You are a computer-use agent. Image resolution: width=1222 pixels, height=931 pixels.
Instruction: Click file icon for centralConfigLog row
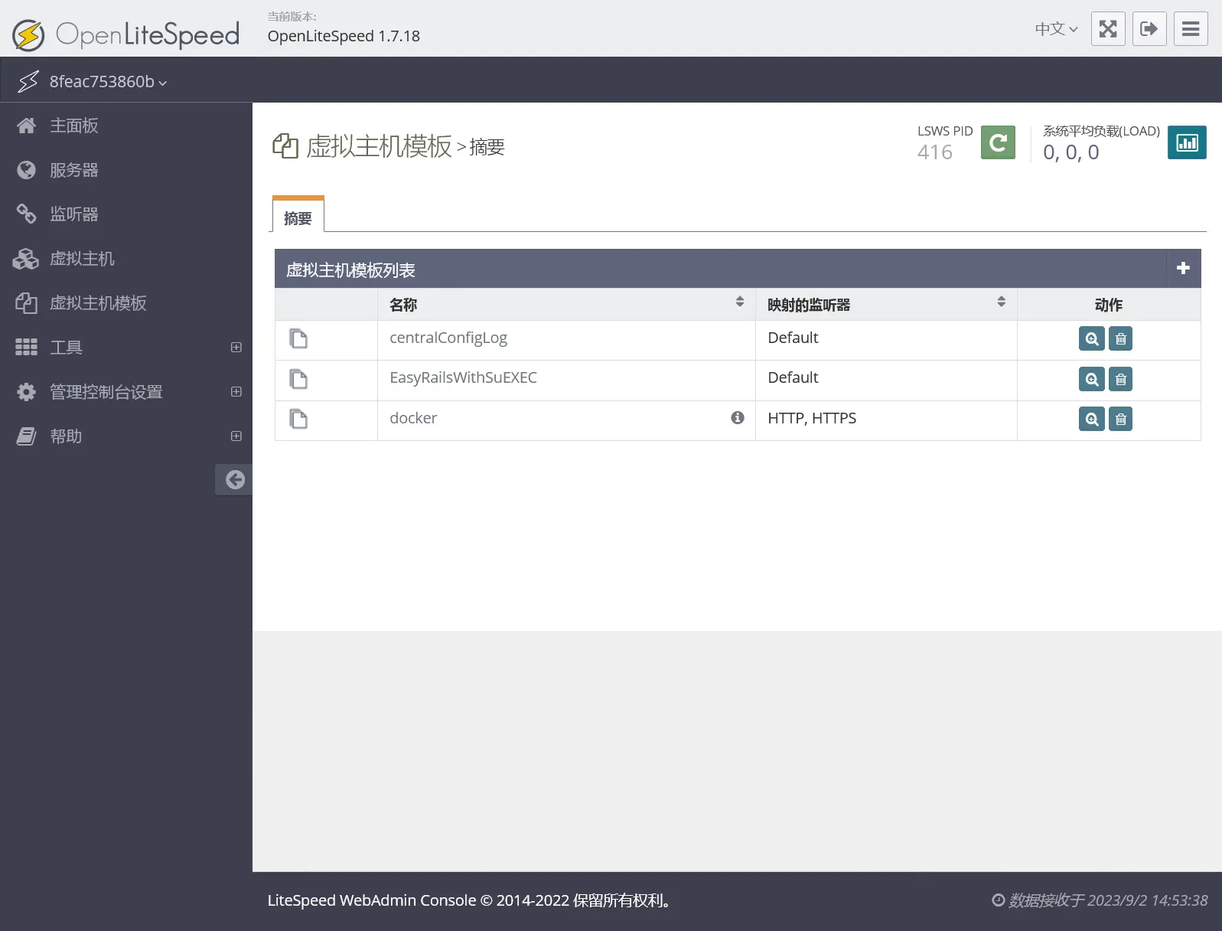[298, 338]
